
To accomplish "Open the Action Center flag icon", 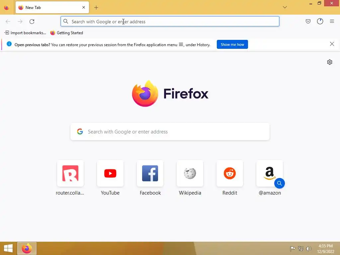I will coord(292,248).
